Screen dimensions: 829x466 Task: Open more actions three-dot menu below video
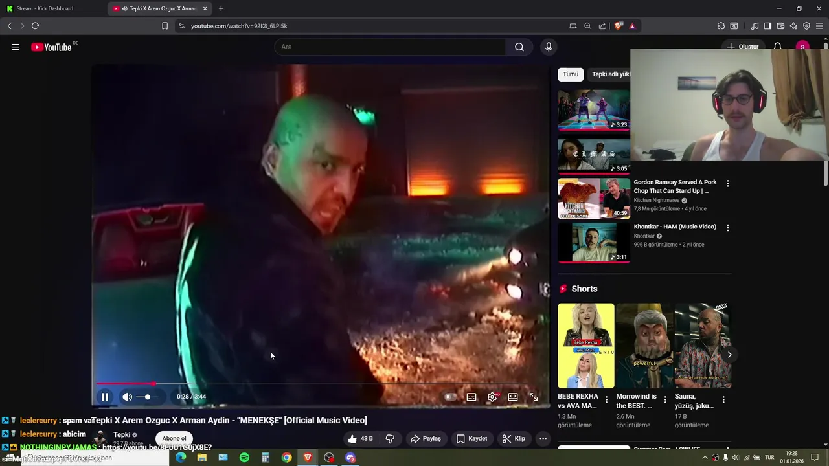(x=543, y=439)
